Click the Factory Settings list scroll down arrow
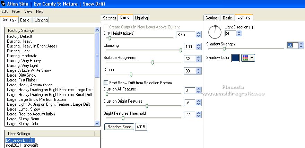The image size is (305, 148). point(97,123)
